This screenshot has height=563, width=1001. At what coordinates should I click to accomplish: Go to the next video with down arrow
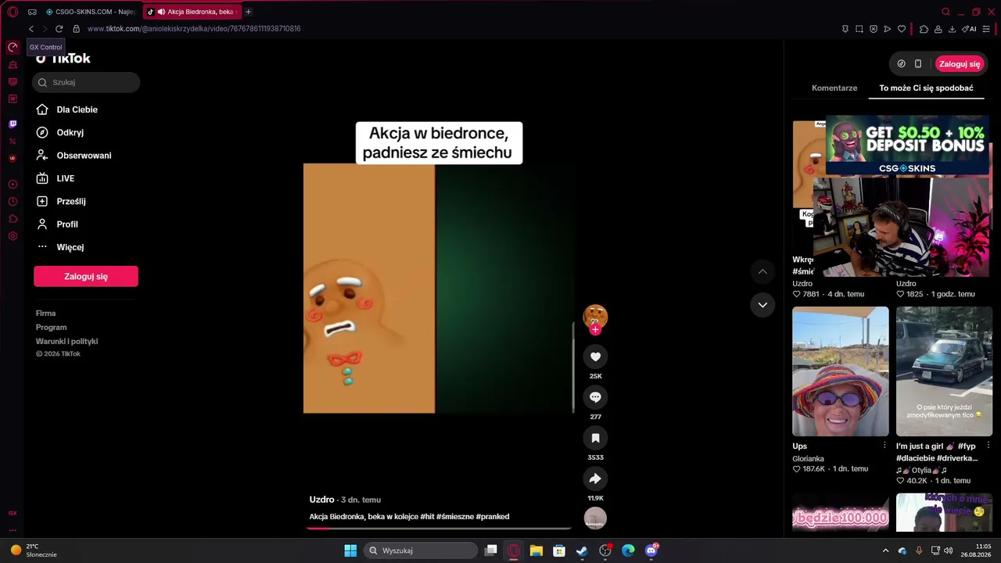click(x=762, y=305)
